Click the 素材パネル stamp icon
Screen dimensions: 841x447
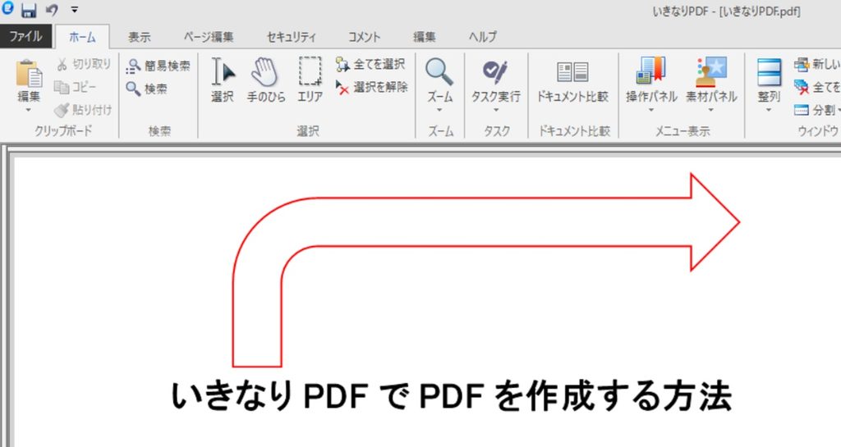(711, 71)
